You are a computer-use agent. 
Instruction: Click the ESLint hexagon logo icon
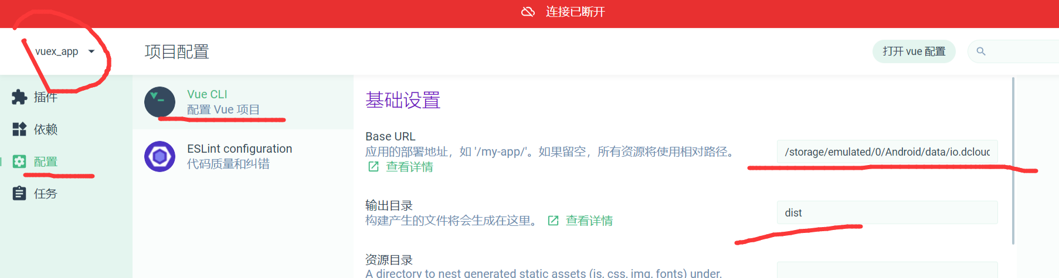pos(159,156)
